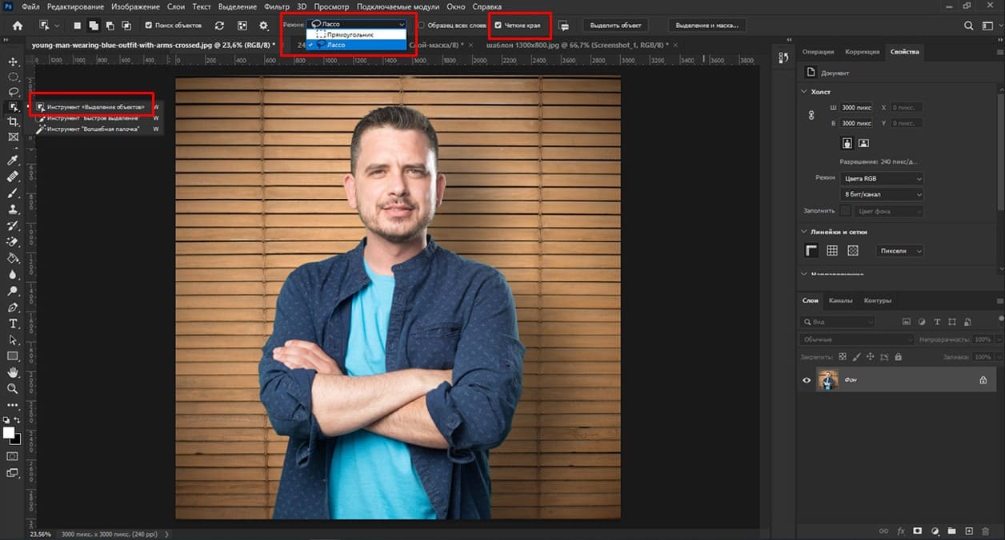
Task: Select the Pen tool
Action: [x=13, y=307]
